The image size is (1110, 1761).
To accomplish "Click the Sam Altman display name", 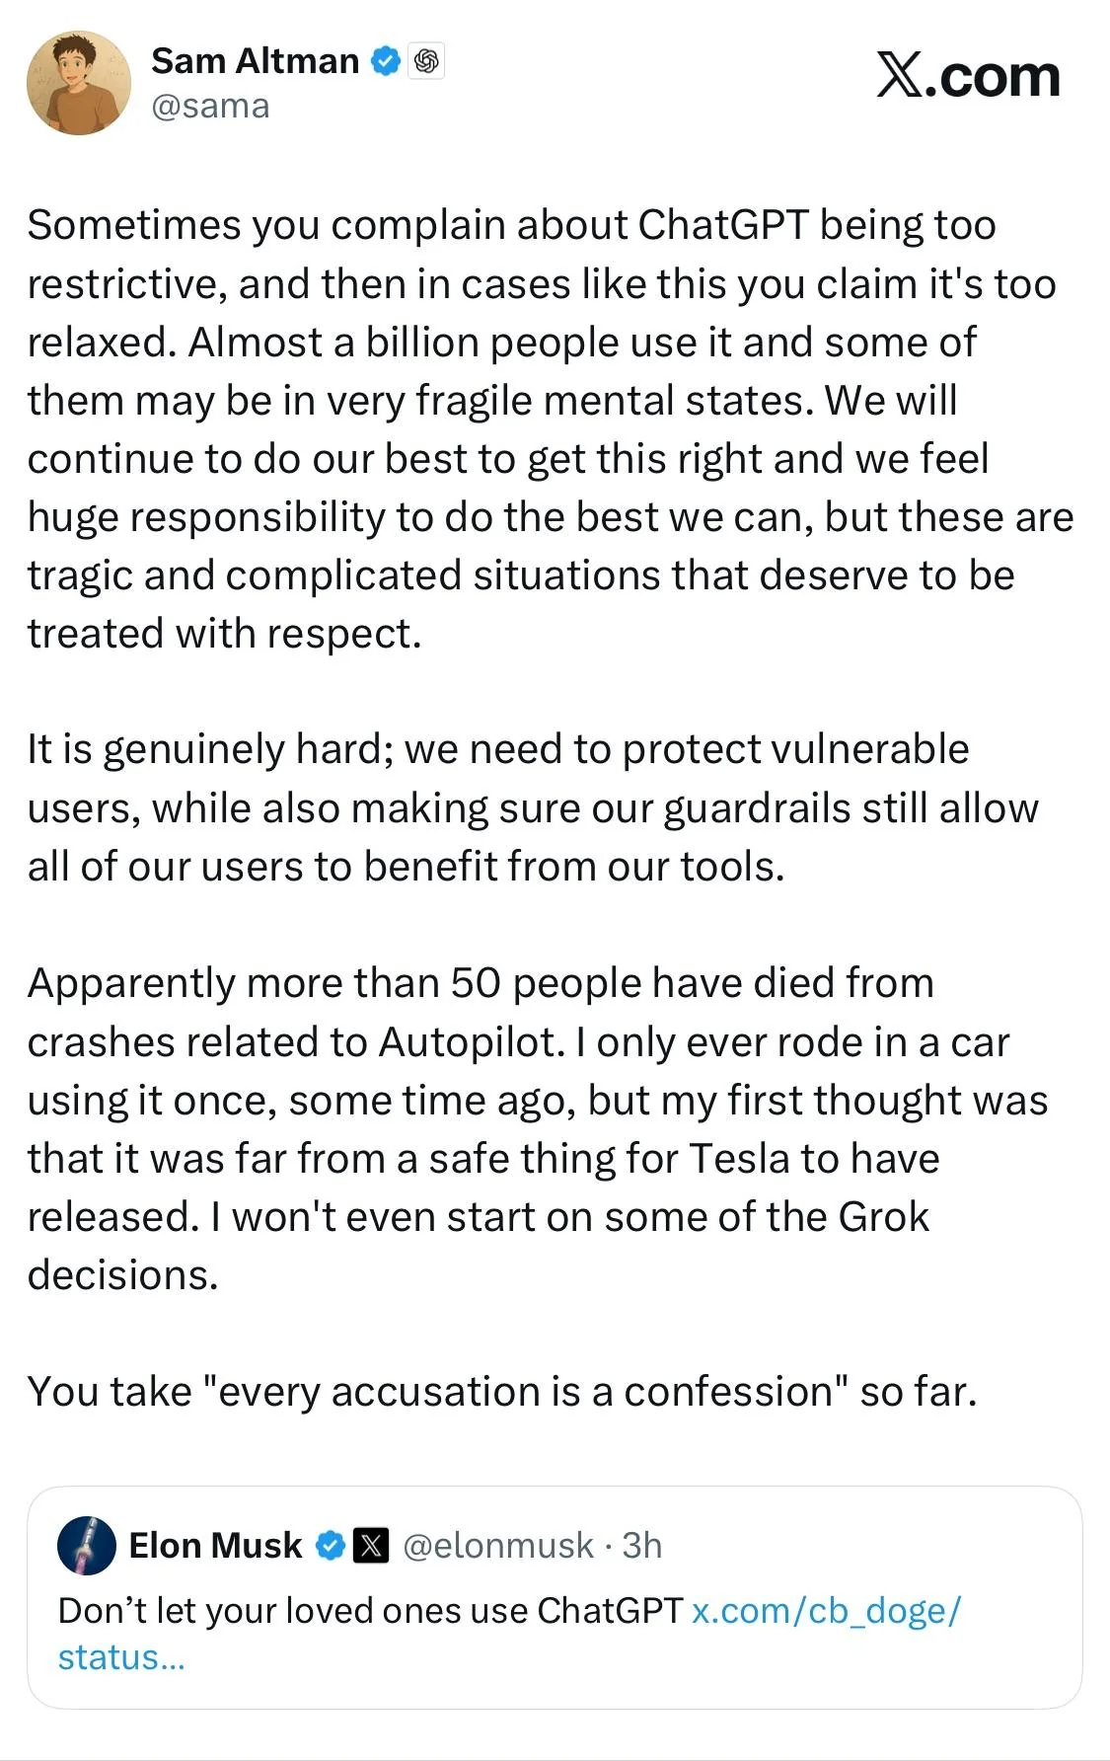I will [255, 61].
